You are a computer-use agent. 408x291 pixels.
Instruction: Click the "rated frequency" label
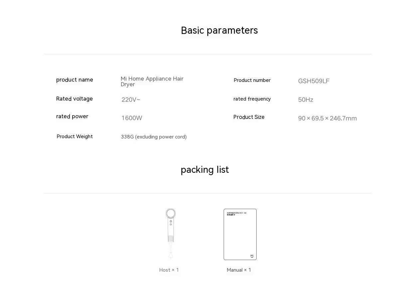pyautogui.click(x=252, y=99)
